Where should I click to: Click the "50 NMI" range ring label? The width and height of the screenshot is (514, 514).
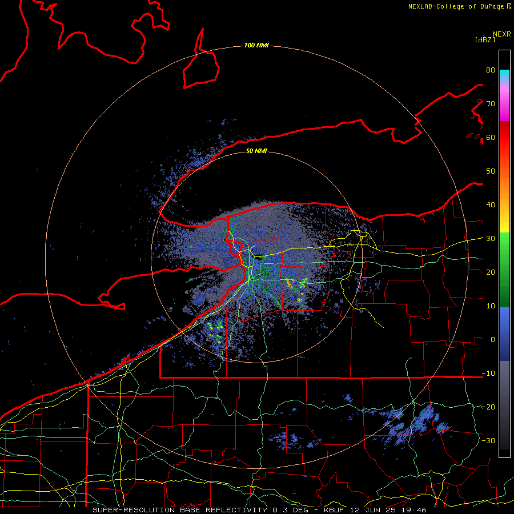256,151
